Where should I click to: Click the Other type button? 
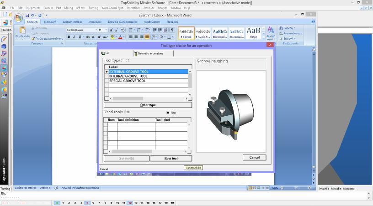pos(148,105)
